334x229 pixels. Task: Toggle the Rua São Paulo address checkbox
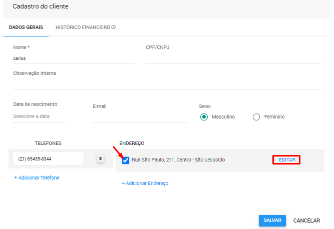click(x=126, y=160)
